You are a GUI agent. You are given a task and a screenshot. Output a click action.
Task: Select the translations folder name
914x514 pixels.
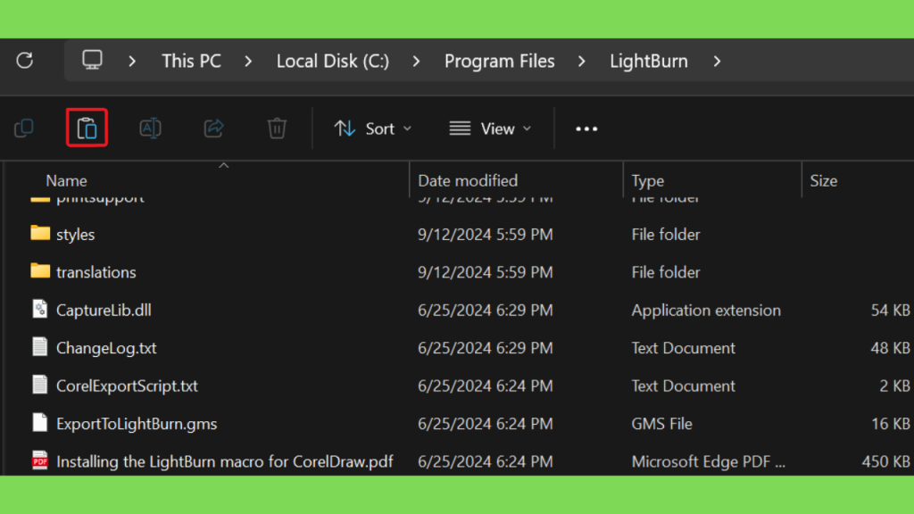pos(96,272)
